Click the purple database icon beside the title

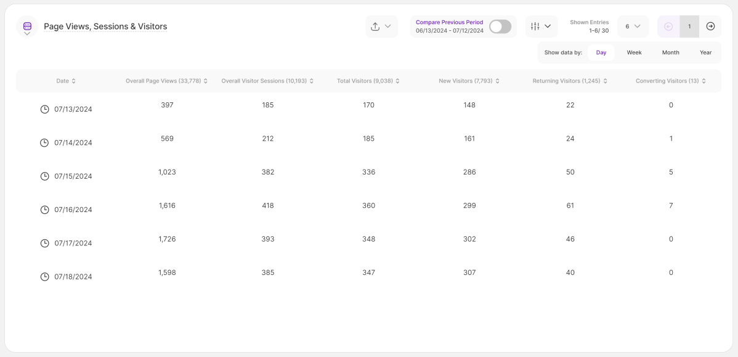[27, 26]
